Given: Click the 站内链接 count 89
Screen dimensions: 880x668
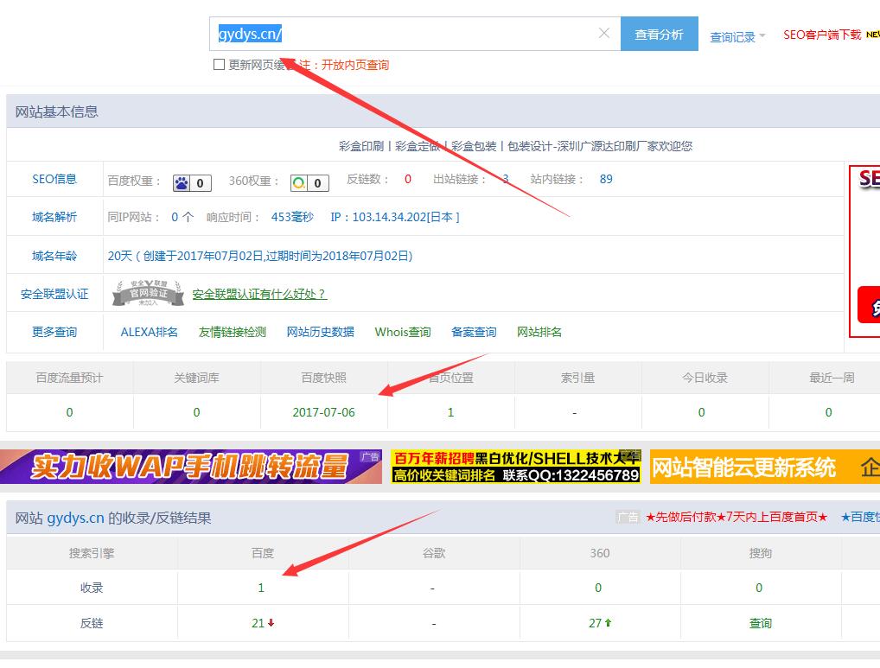Looking at the screenshot, I should 606,180.
